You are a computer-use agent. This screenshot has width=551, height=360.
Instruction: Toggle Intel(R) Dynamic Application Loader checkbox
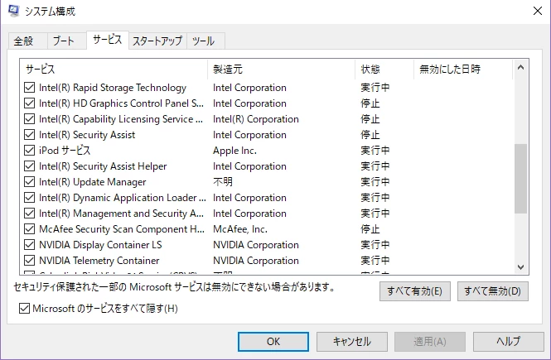click(x=30, y=198)
